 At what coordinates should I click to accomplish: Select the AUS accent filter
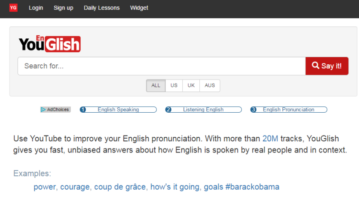click(210, 85)
